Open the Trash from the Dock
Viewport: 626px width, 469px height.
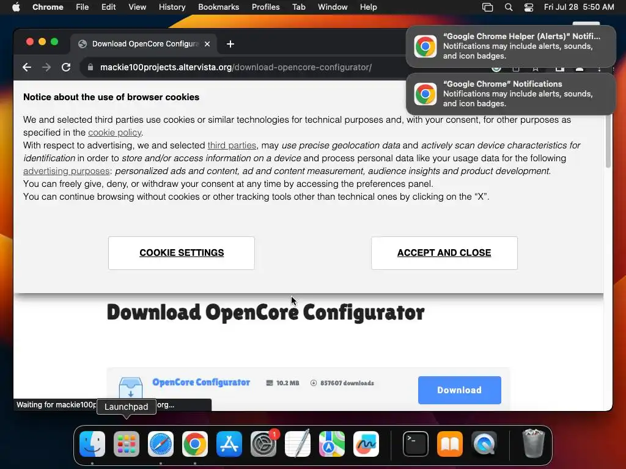533,443
